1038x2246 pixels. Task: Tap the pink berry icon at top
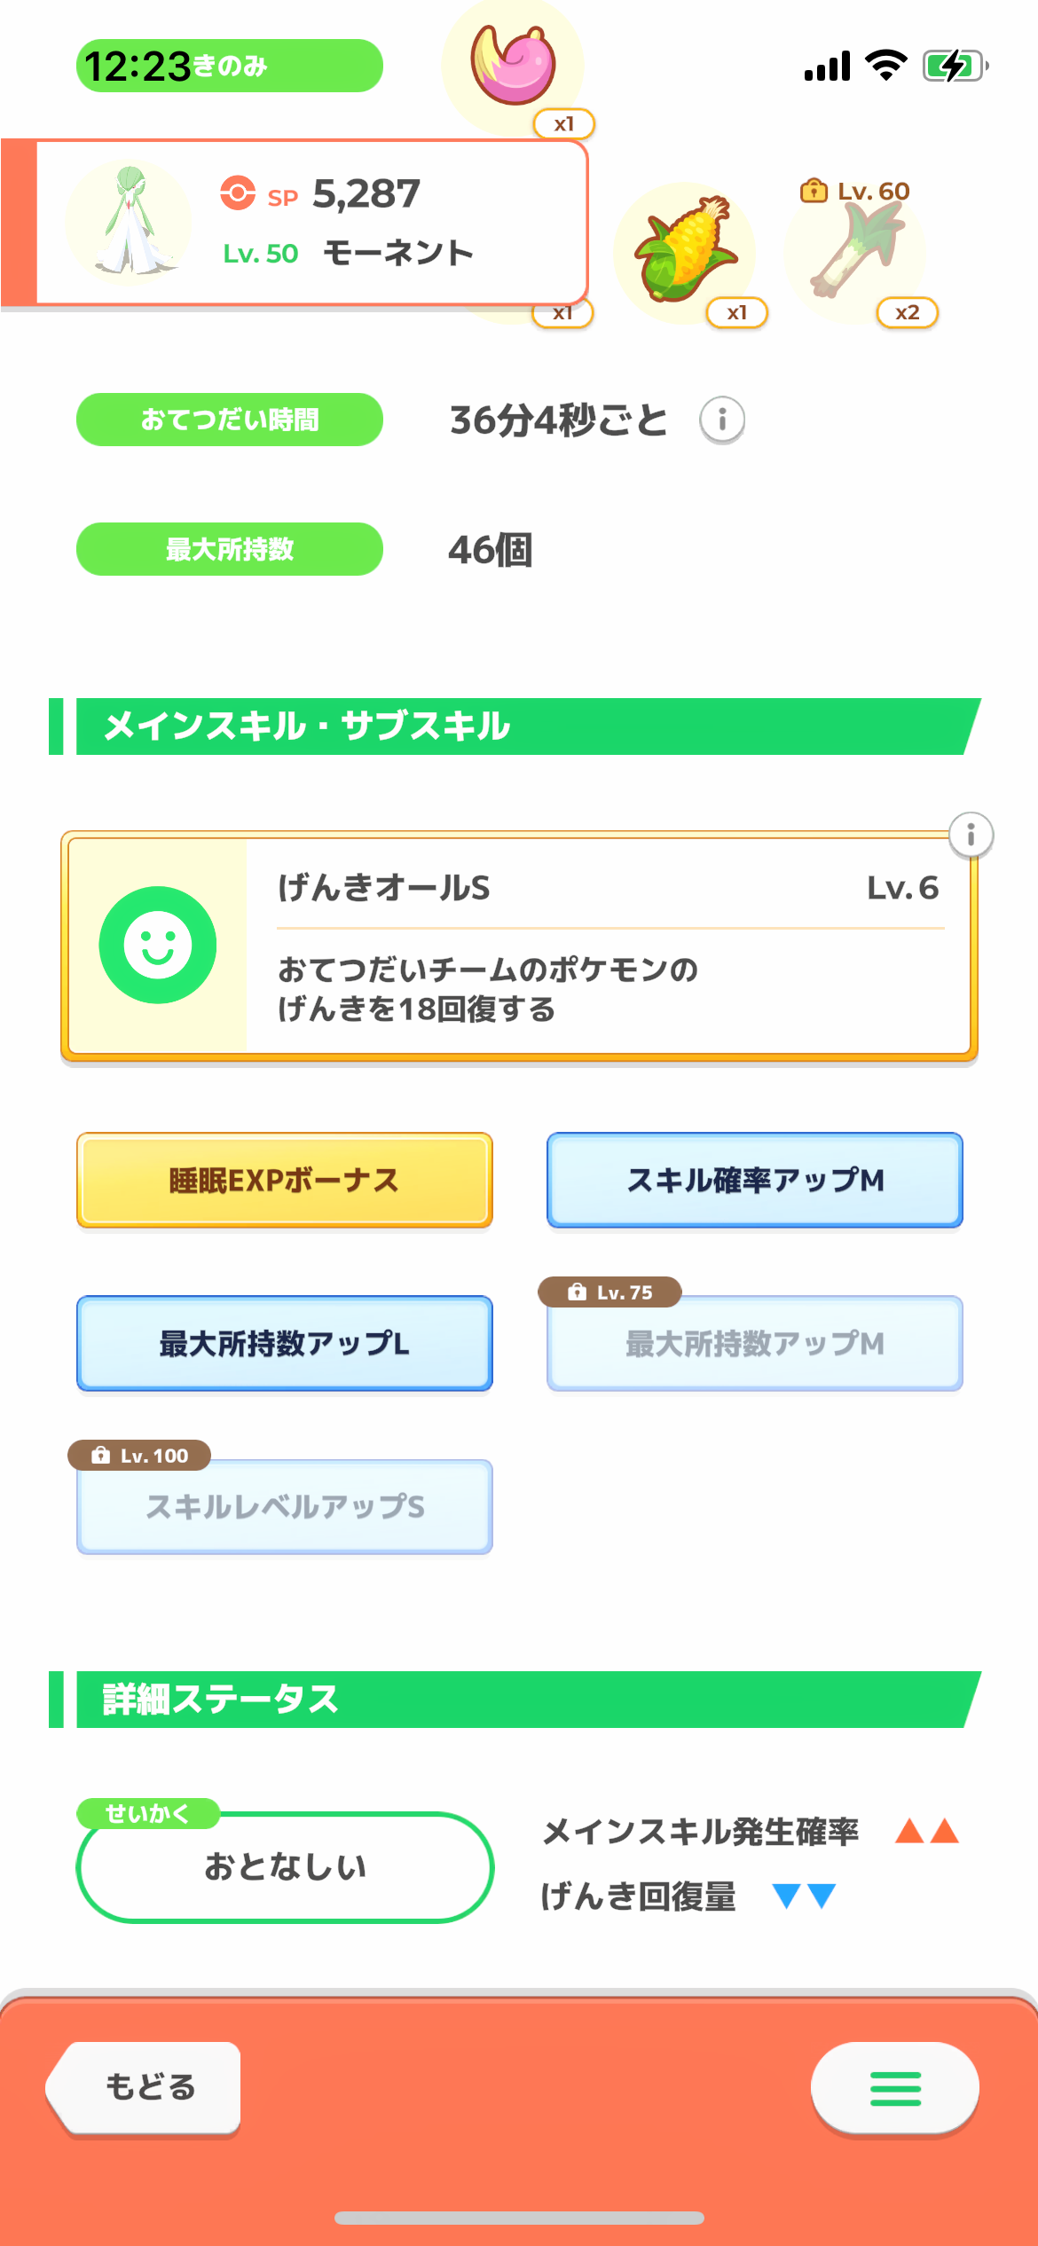click(x=514, y=64)
